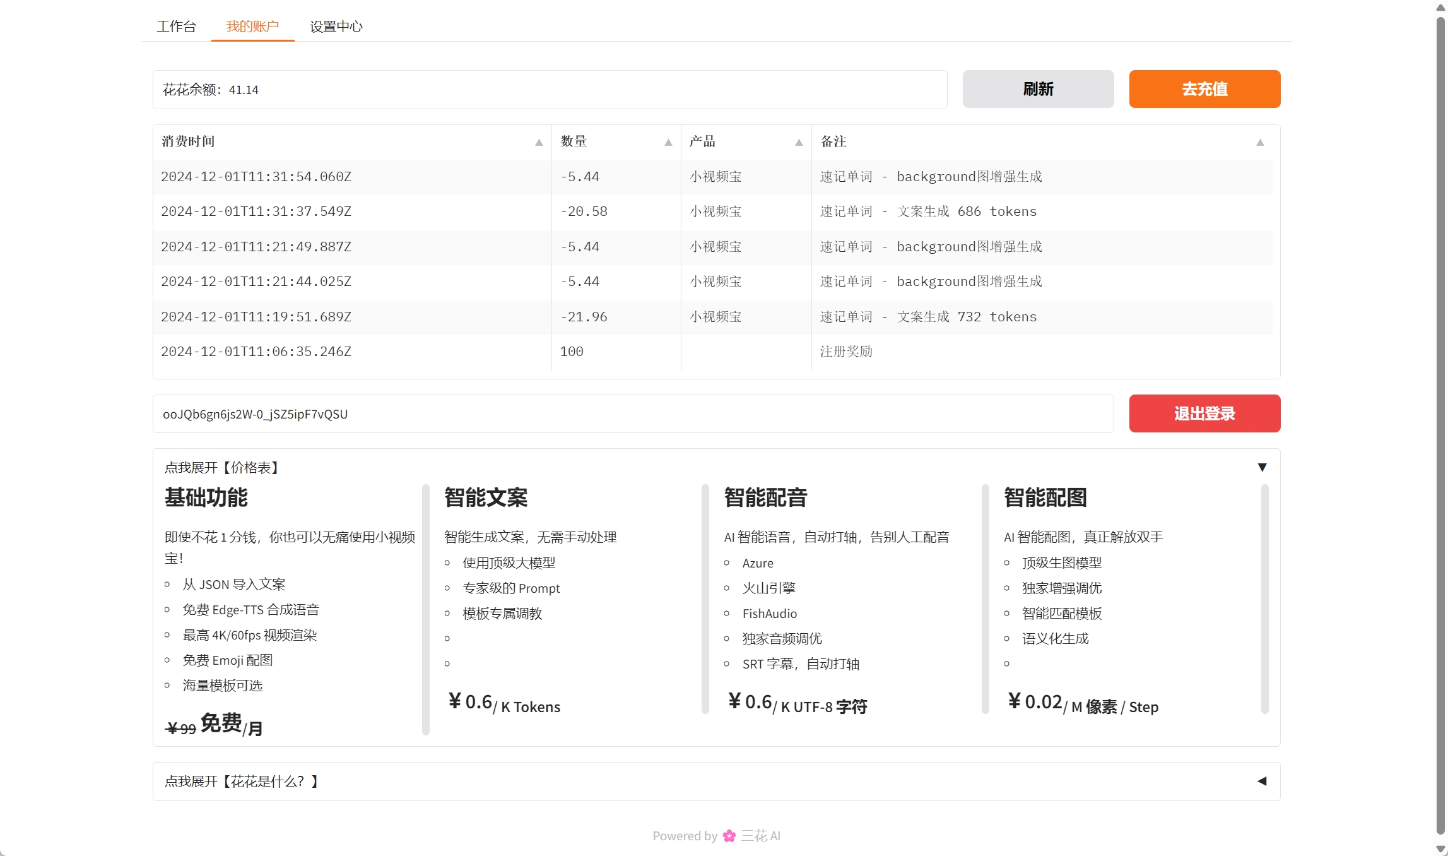Click the 海量模板可选 item

(x=222, y=686)
